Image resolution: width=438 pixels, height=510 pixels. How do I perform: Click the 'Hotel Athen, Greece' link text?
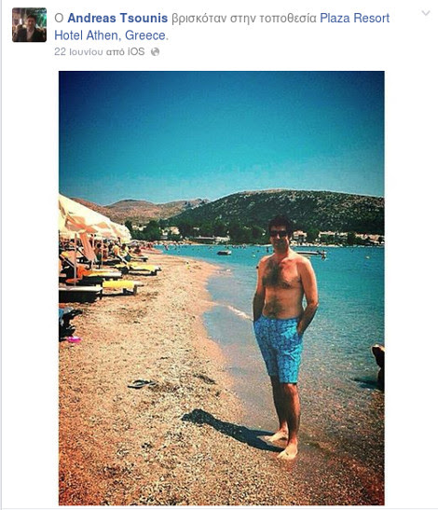(x=110, y=35)
